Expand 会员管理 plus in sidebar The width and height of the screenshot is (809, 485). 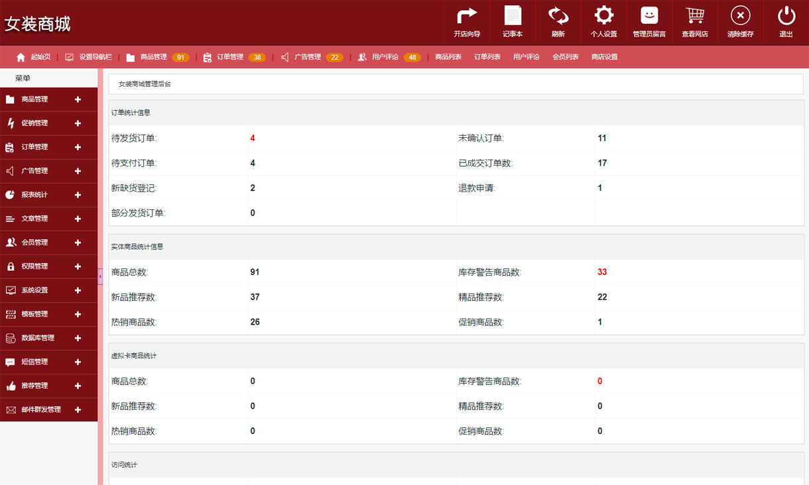(78, 242)
